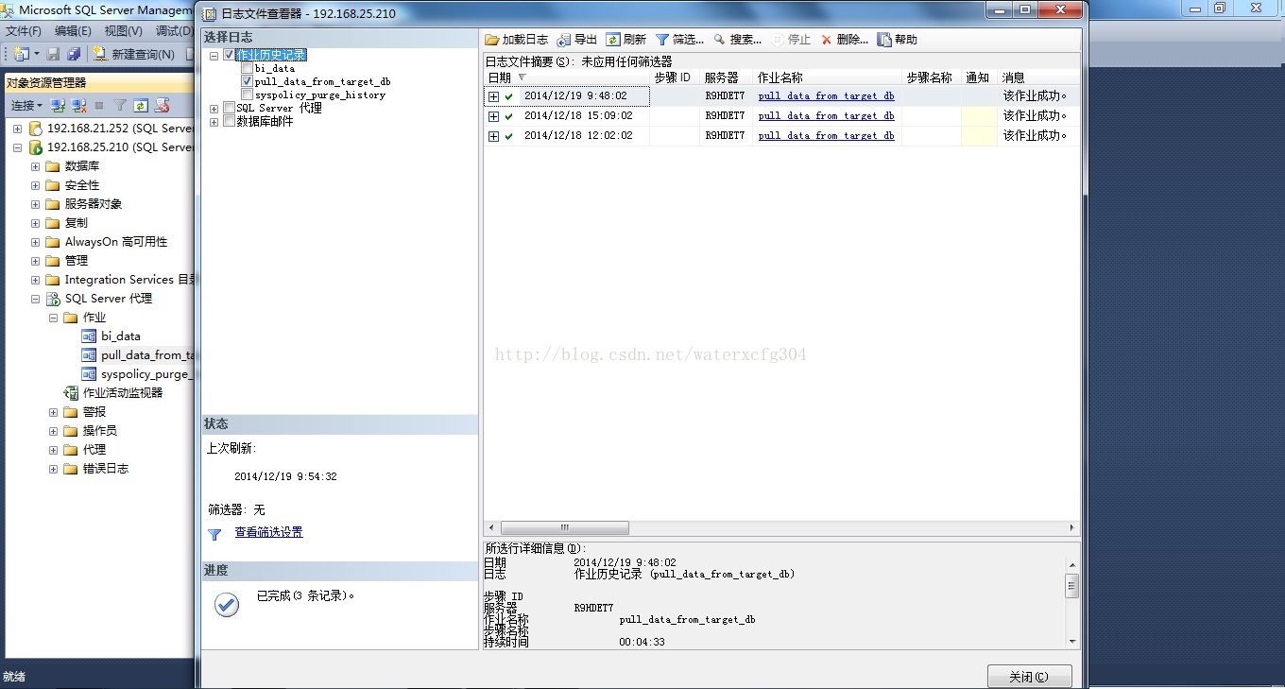Click the 导出 (export) toolbar icon

[564, 40]
